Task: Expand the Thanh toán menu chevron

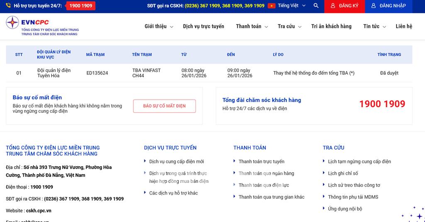Action: pos(266,27)
